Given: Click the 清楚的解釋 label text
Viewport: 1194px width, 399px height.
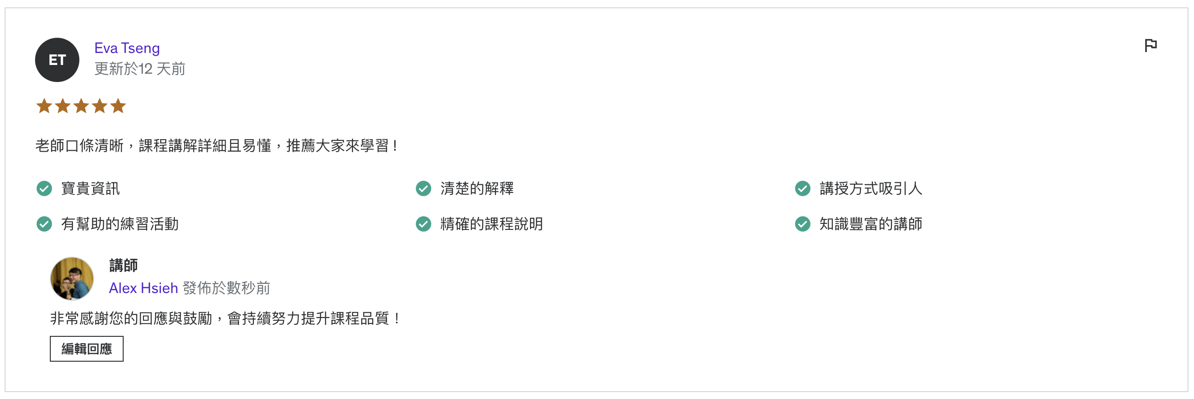Looking at the screenshot, I should (x=477, y=188).
